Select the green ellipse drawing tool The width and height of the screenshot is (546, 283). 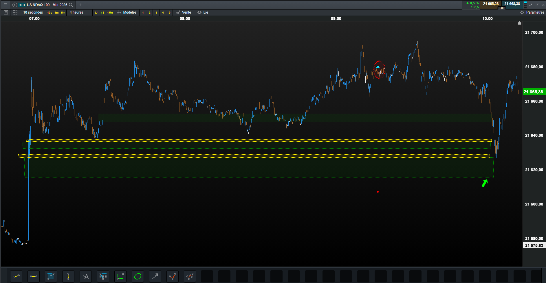(138, 277)
